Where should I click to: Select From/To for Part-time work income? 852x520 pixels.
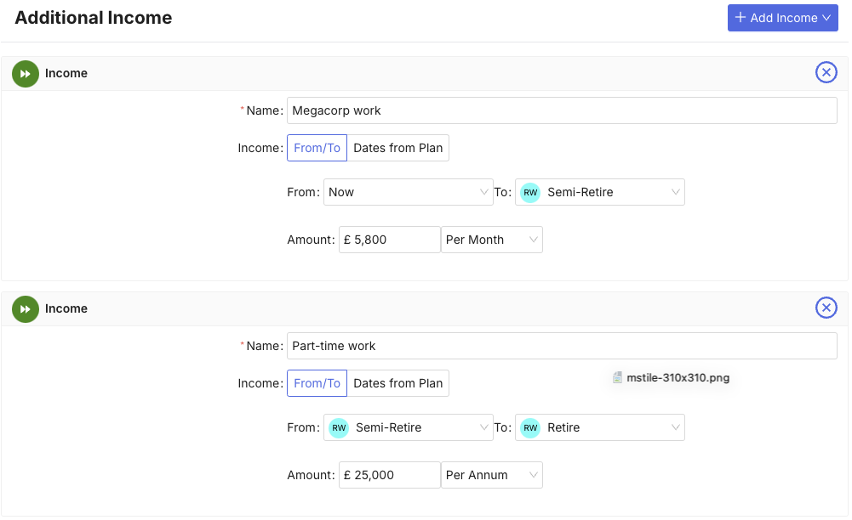point(317,383)
